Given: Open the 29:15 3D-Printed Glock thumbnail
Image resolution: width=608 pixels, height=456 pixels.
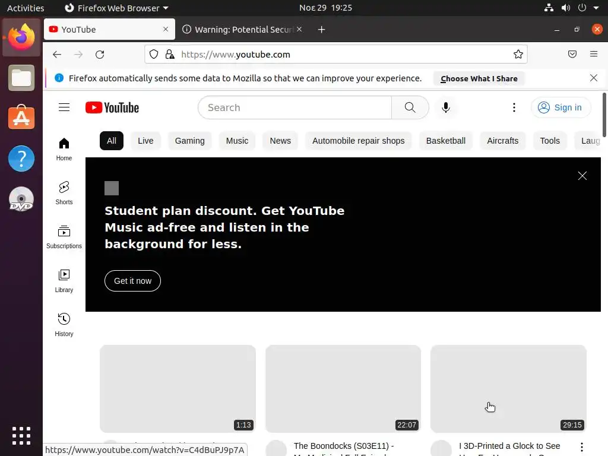Looking at the screenshot, I should pos(508,388).
